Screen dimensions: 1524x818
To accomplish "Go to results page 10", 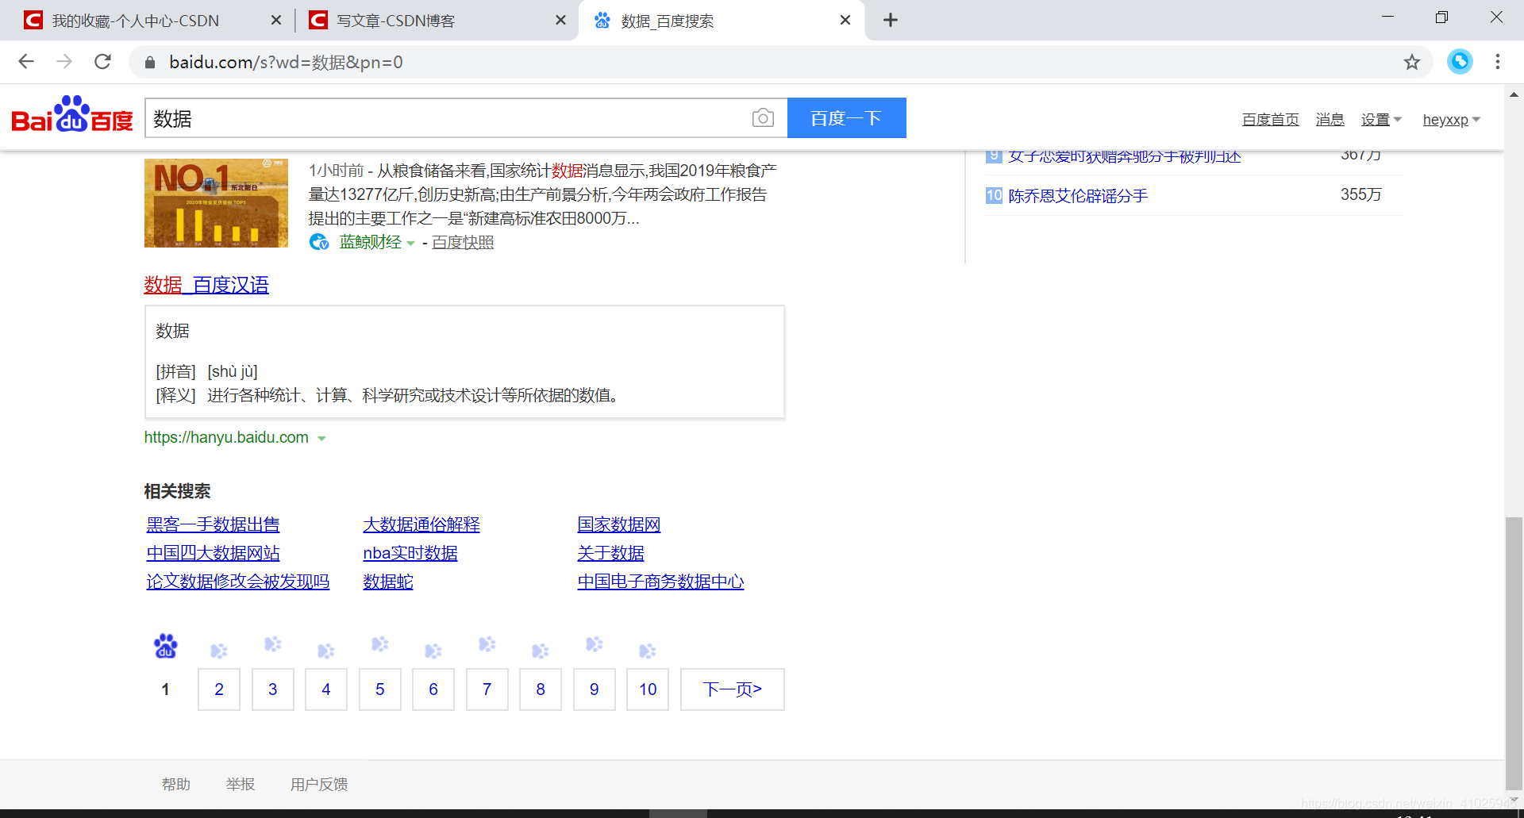I will (x=648, y=689).
